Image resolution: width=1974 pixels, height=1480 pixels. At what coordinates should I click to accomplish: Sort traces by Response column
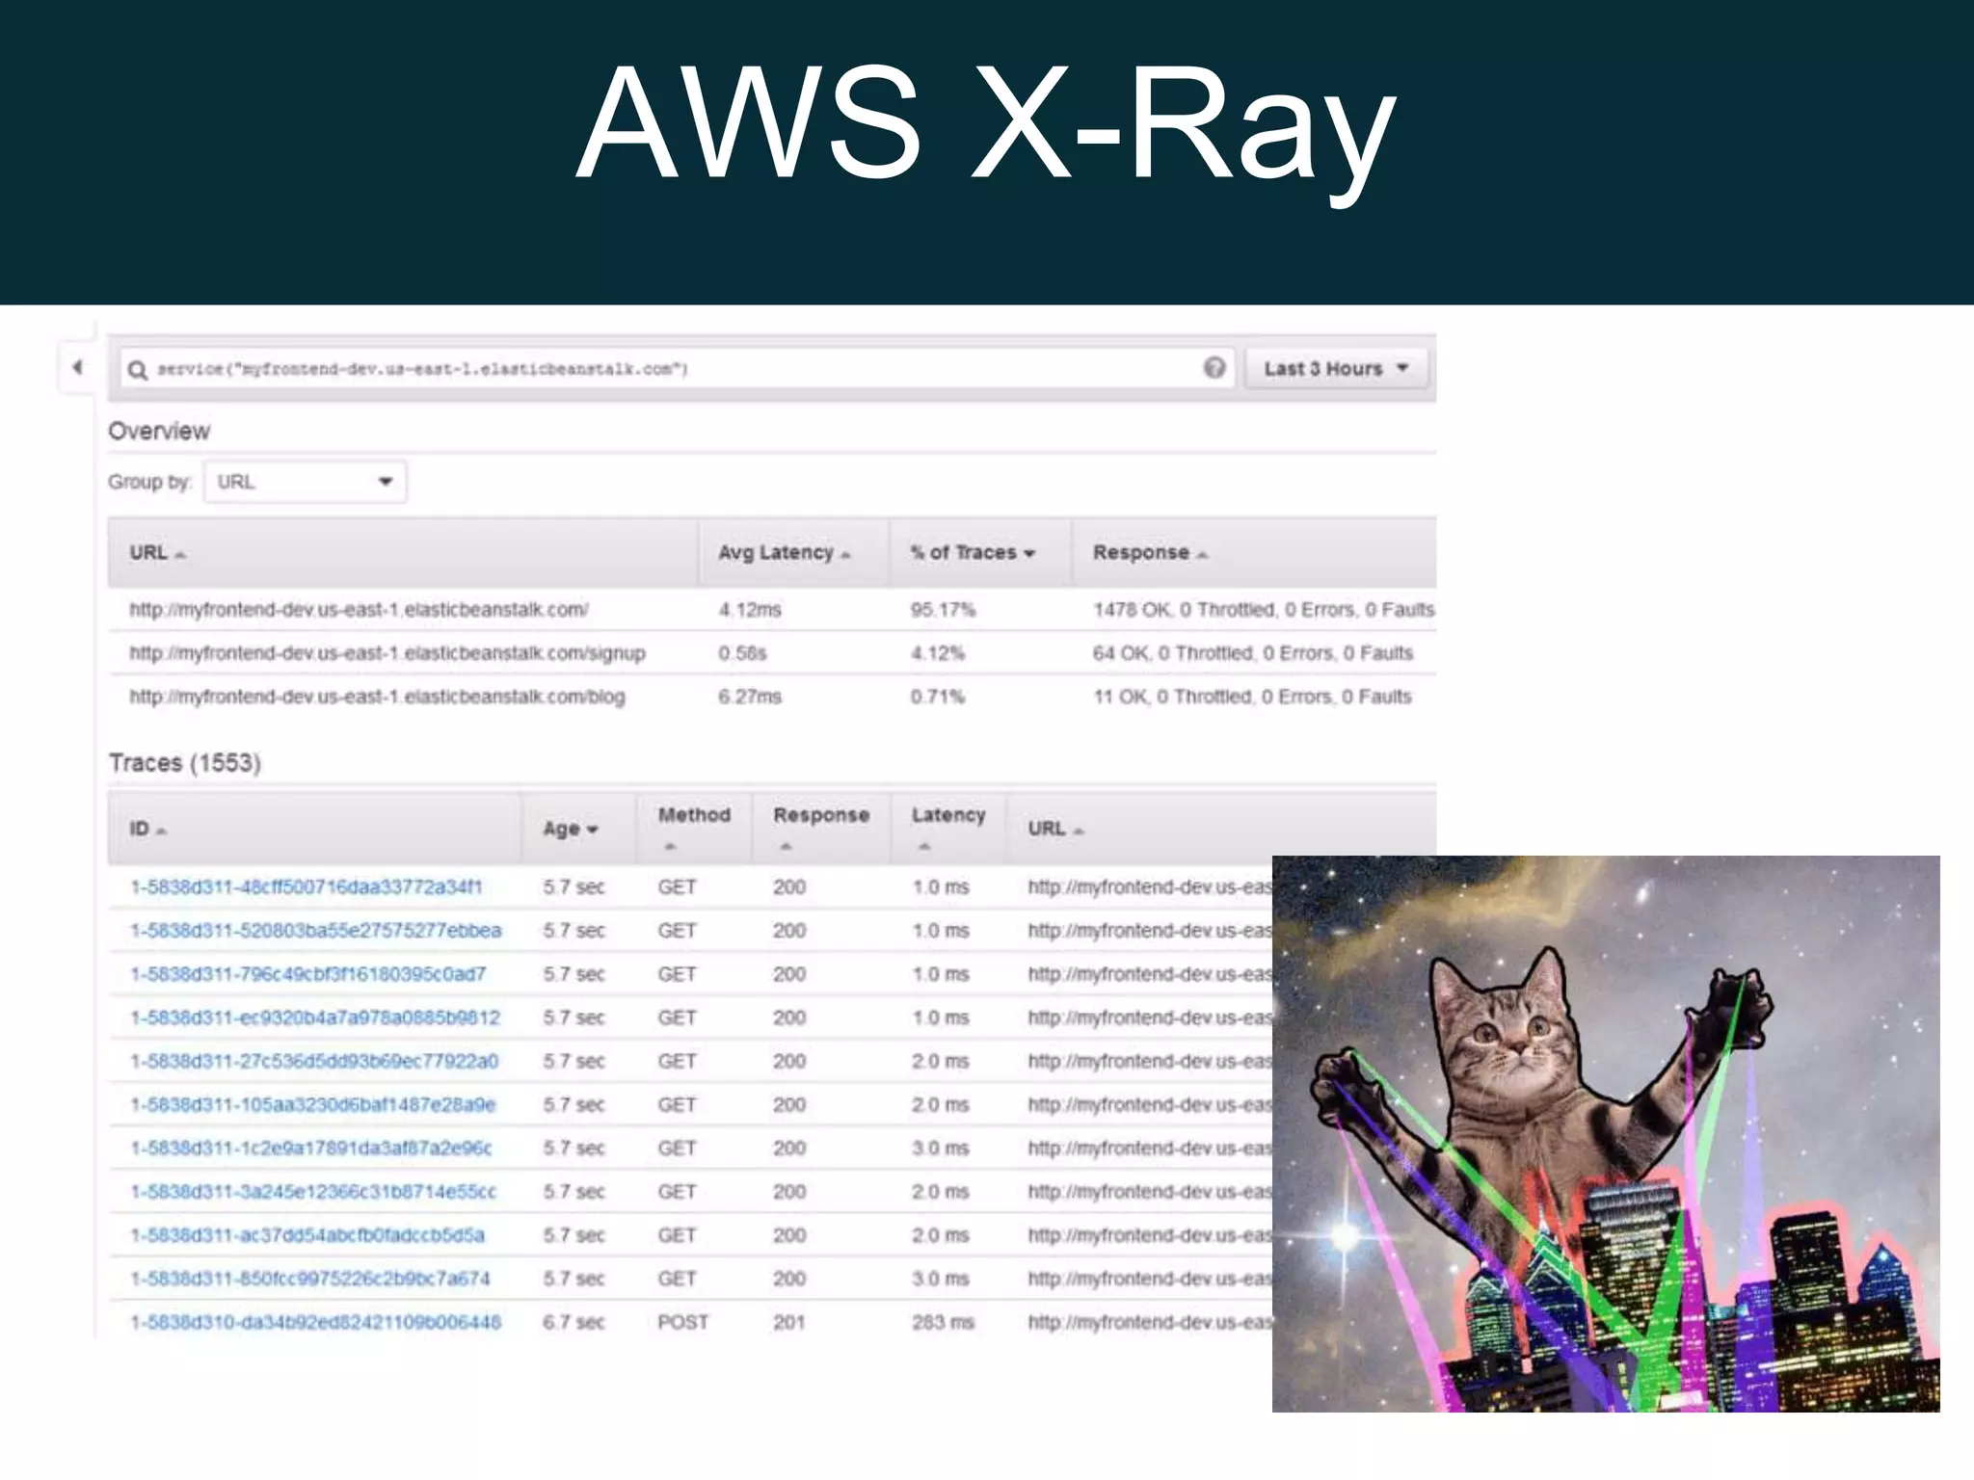point(821,828)
